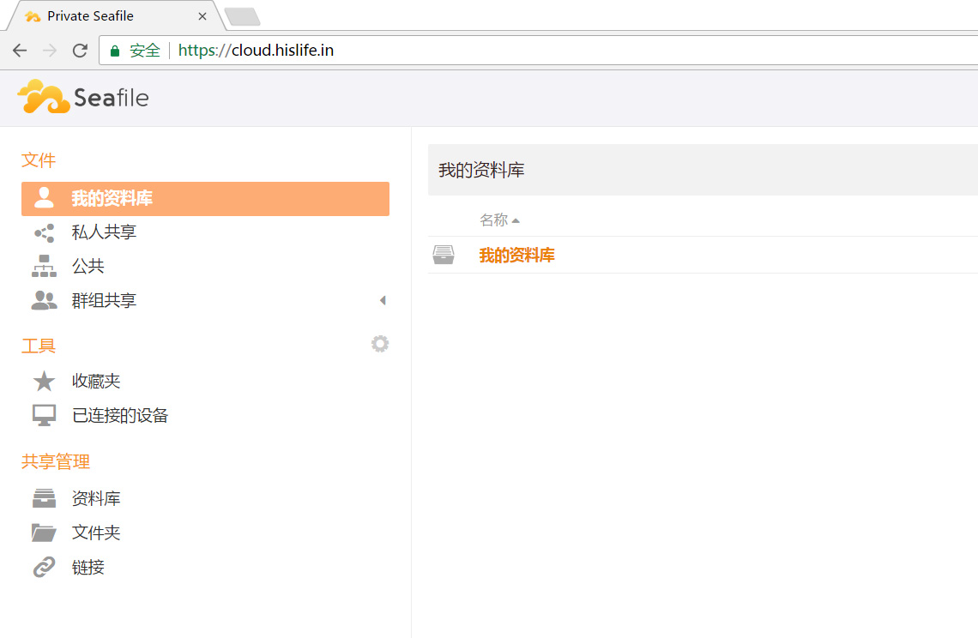Click the 群组共享 group icon
978x638 pixels.
44,301
